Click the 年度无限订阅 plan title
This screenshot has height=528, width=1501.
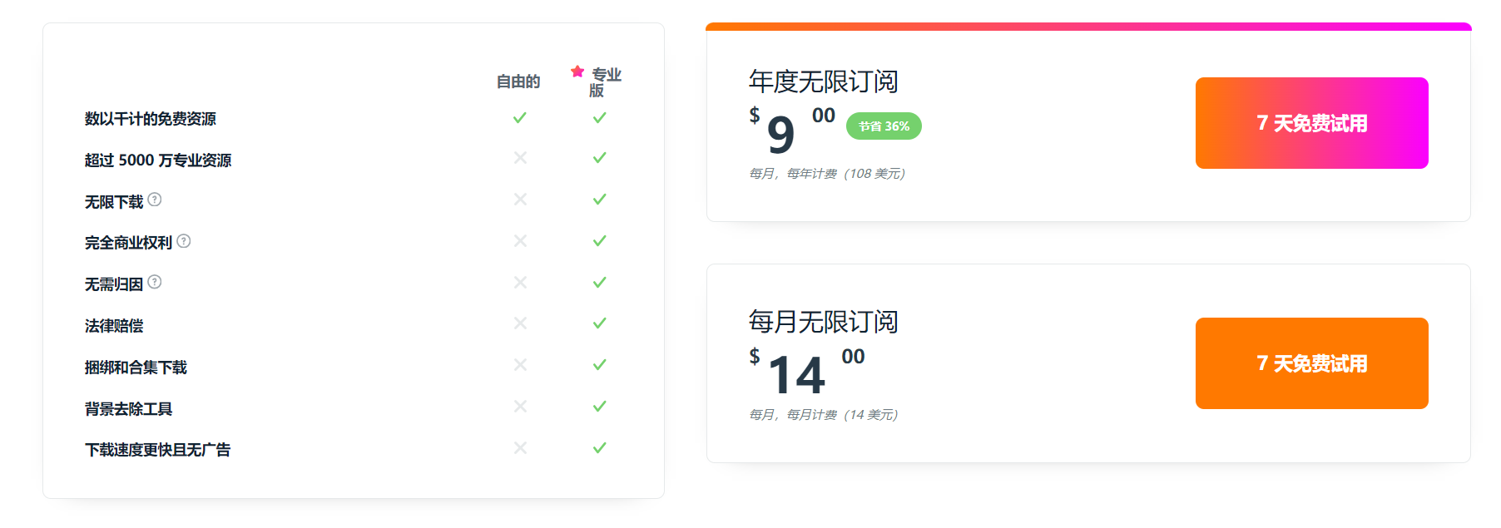point(823,81)
